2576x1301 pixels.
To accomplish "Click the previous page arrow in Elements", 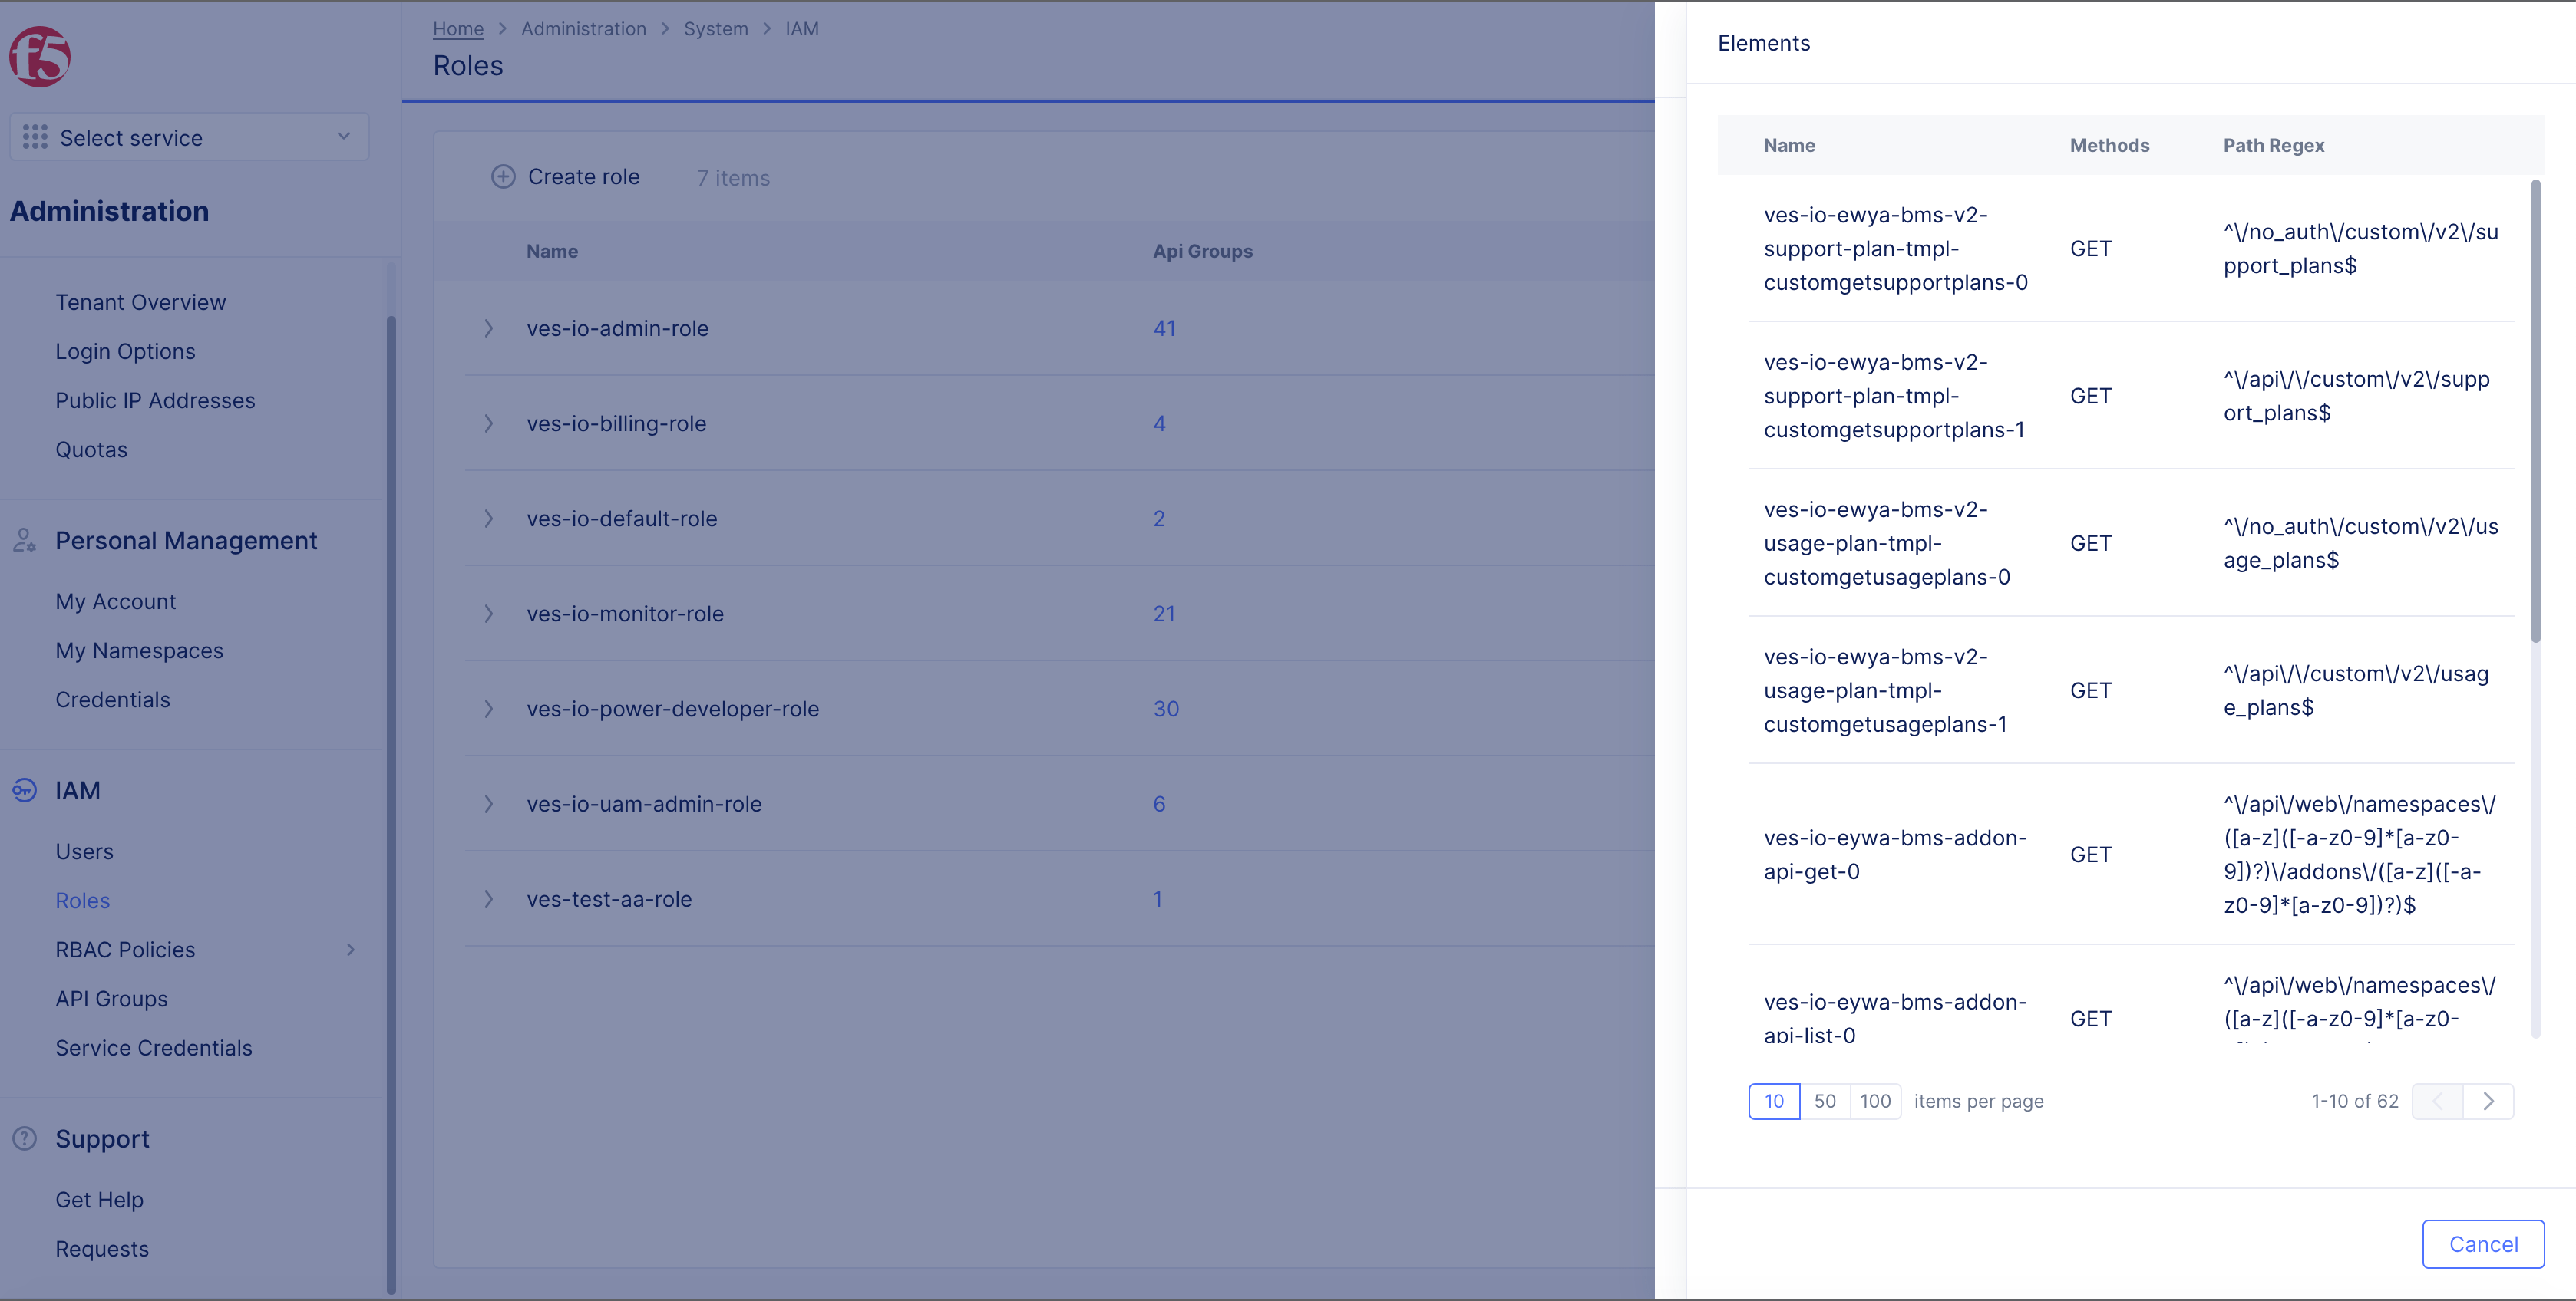I will click(2437, 1101).
